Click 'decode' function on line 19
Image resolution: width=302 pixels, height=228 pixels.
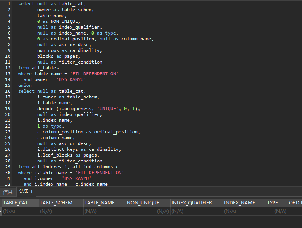click(45, 109)
